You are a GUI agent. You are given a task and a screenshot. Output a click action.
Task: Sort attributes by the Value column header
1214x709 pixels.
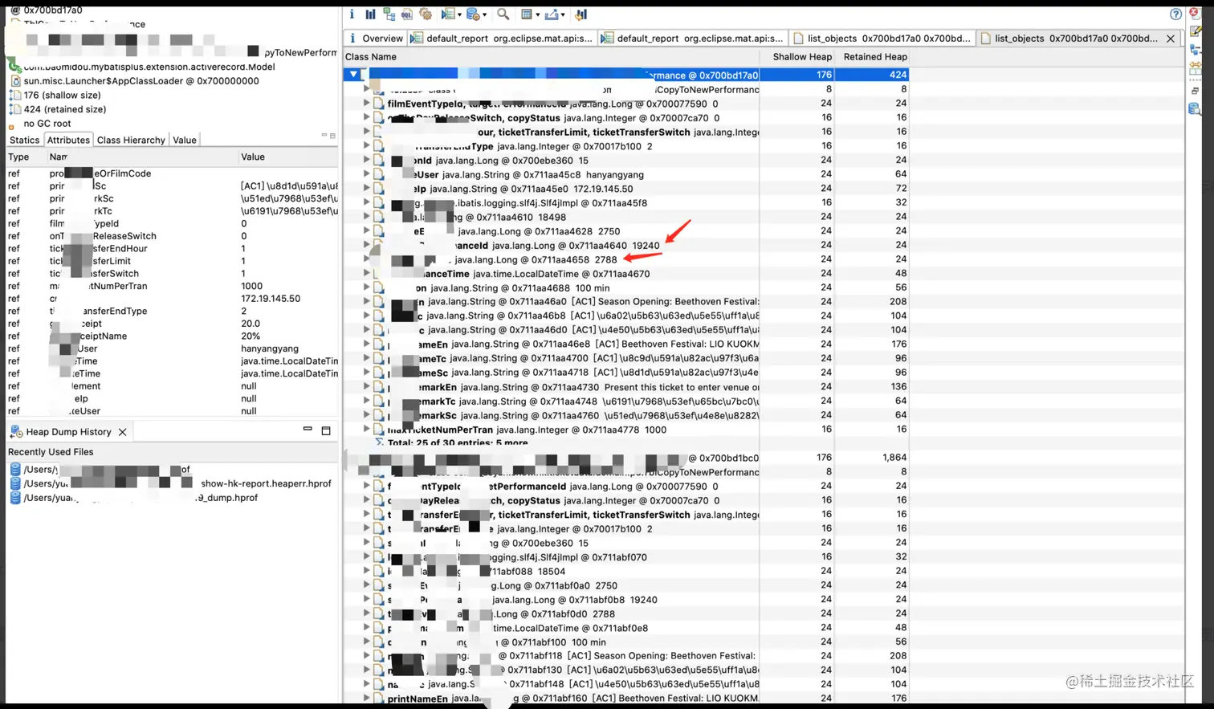click(x=289, y=157)
